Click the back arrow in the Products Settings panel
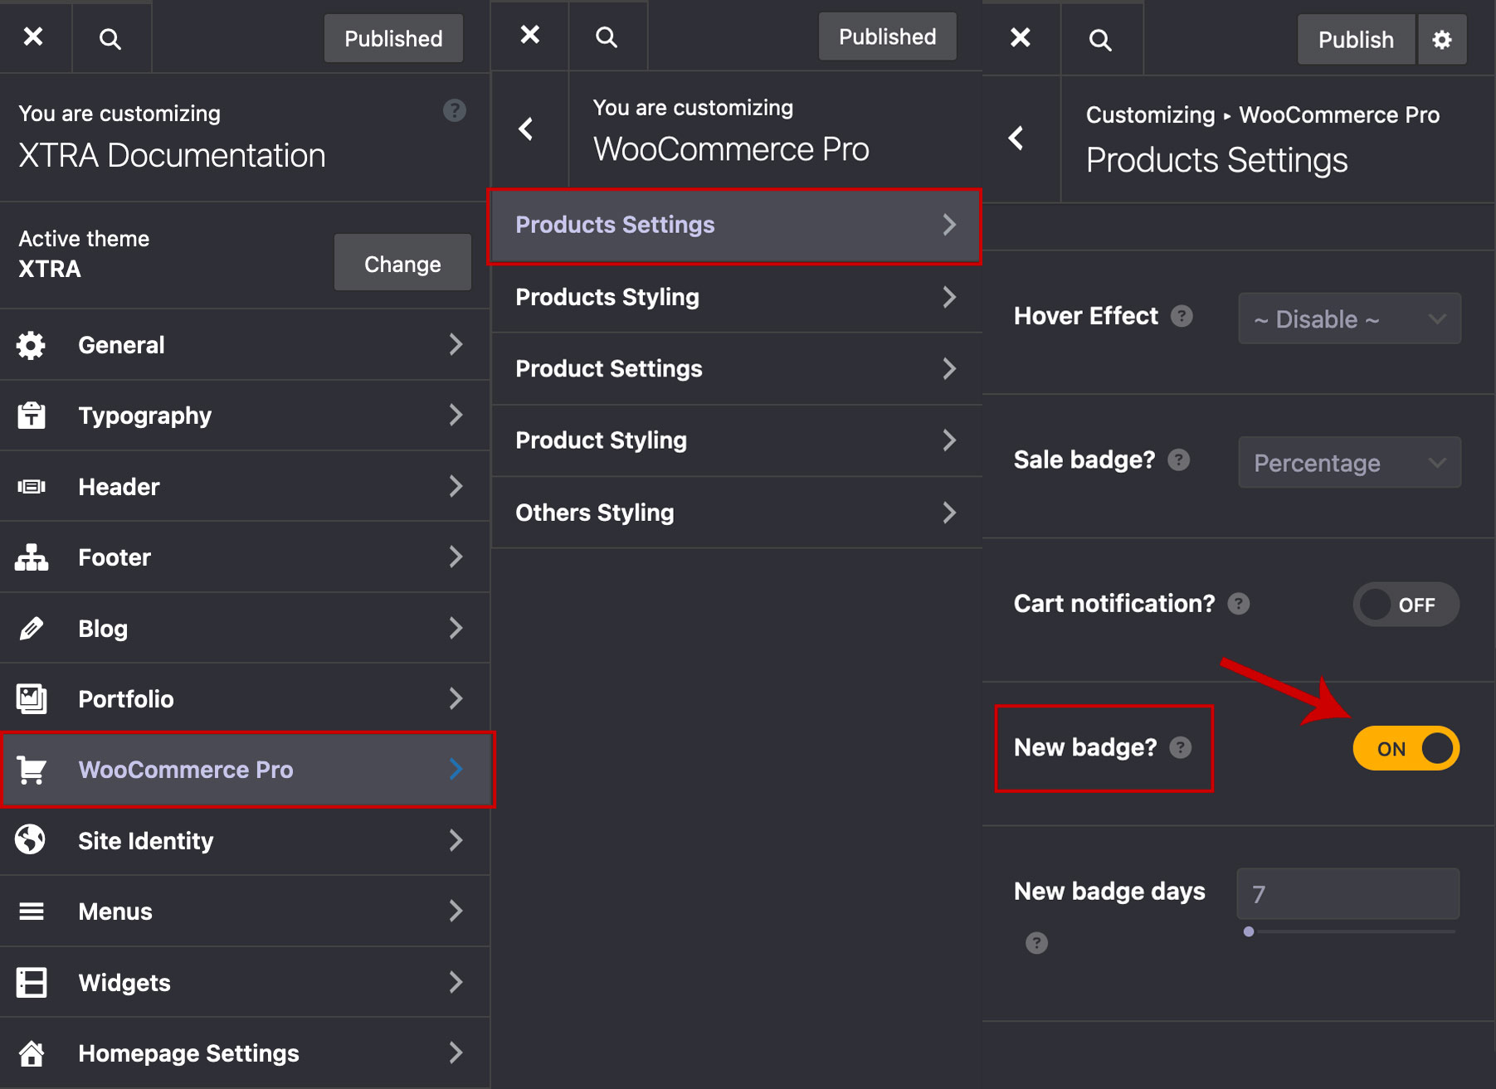 (1016, 138)
